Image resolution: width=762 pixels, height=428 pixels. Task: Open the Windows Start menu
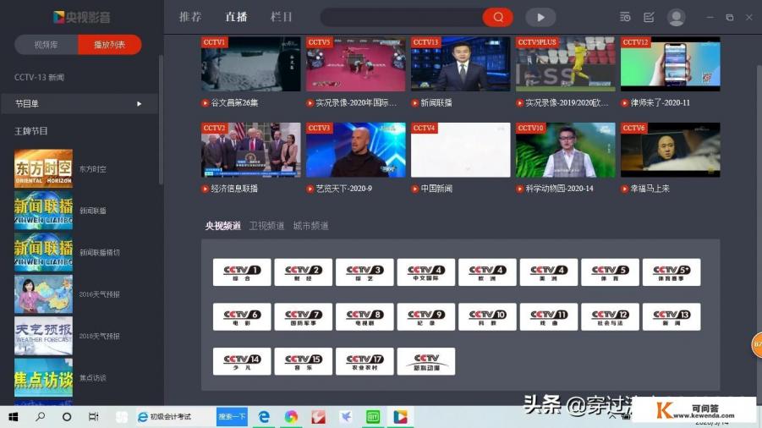14,417
